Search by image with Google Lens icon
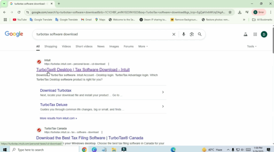The height and width of the screenshot is (152, 274). click(x=192, y=34)
